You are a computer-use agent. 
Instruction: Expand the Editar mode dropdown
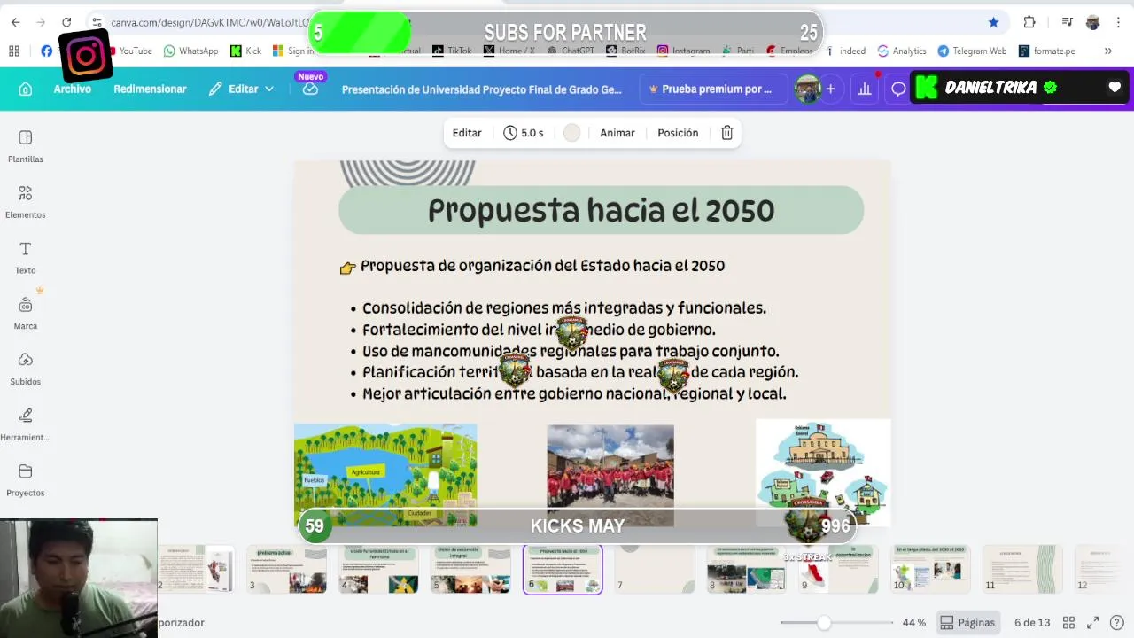point(241,89)
